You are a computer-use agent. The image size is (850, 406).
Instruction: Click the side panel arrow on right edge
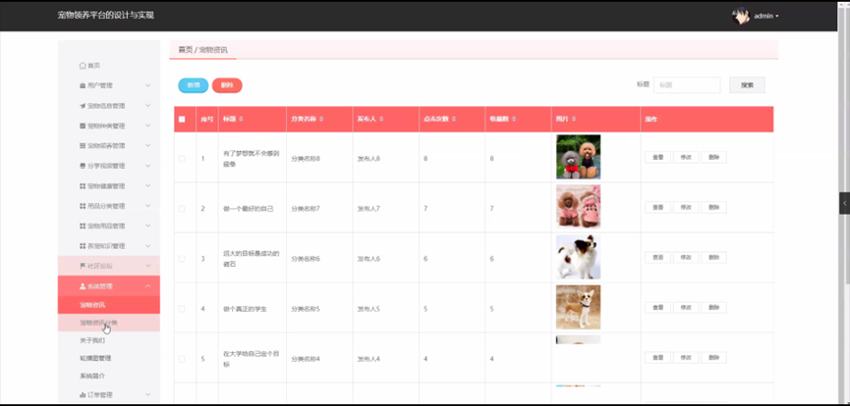tap(844, 203)
